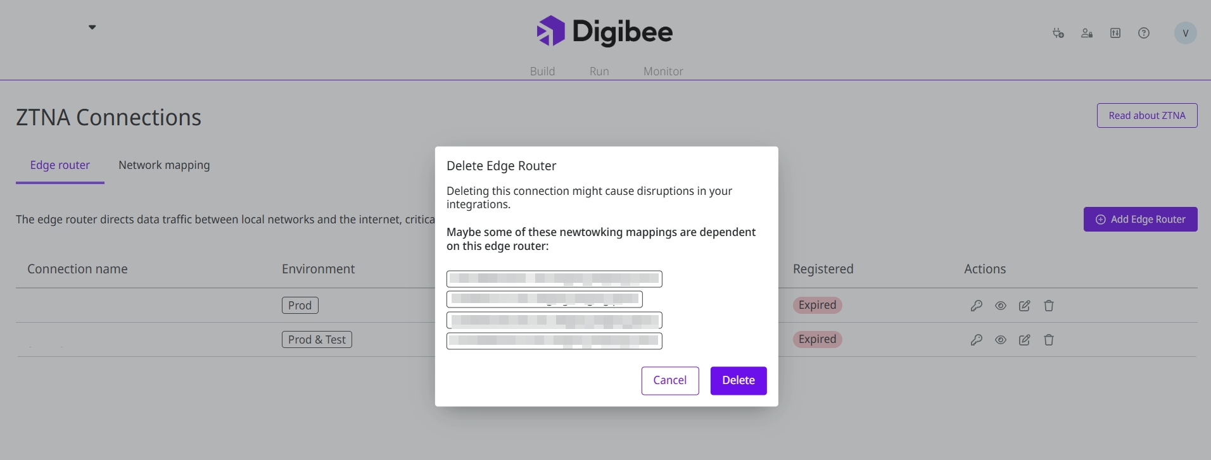Click the key icon in Prod & Test row
This screenshot has height=460, width=1211.
[977, 340]
